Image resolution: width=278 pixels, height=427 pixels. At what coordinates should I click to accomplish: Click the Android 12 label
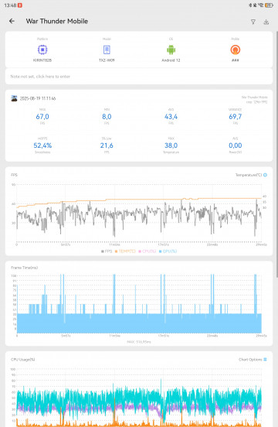(x=171, y=60)
